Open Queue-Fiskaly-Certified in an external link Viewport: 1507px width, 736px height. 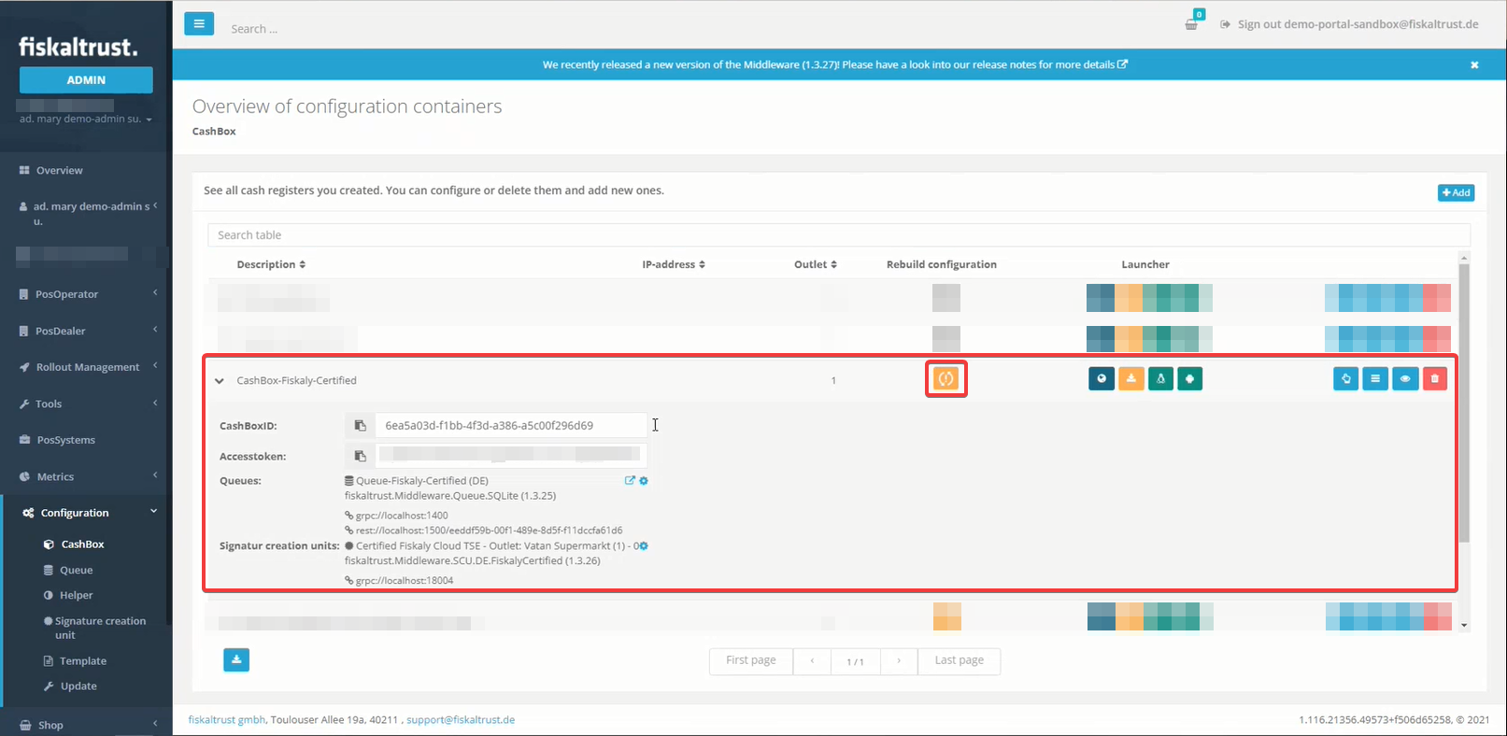630,481
